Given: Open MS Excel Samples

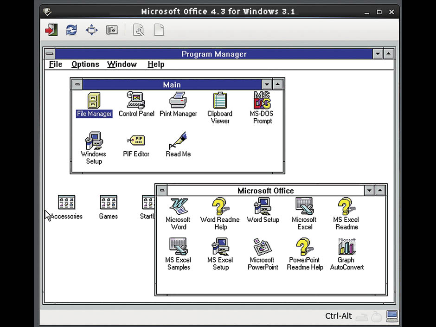Looking at the screenshot, I should click(178, 254).
